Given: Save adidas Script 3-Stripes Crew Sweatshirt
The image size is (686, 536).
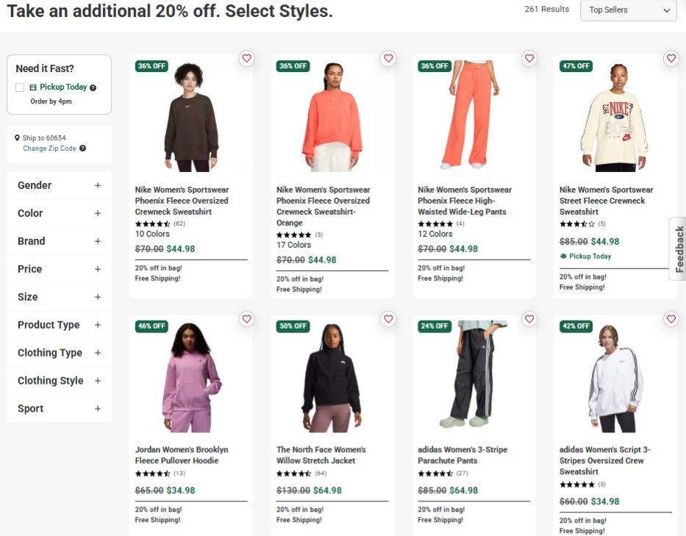Looking at the screenshot, I should 671,318.
